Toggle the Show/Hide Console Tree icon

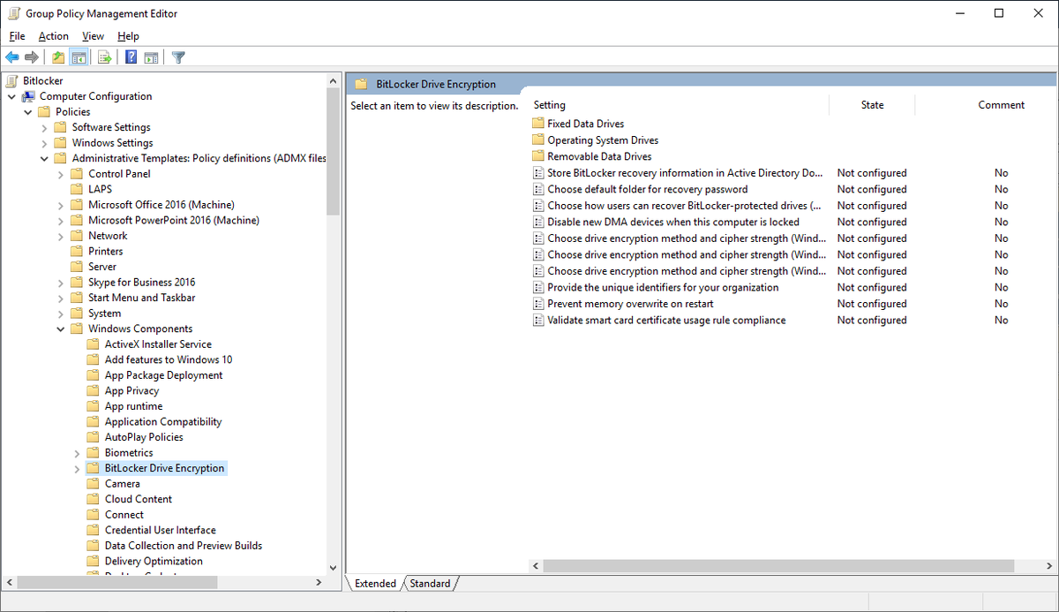point(79,57)
